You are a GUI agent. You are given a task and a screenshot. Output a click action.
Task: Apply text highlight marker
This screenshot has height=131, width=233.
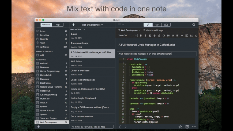159,36
